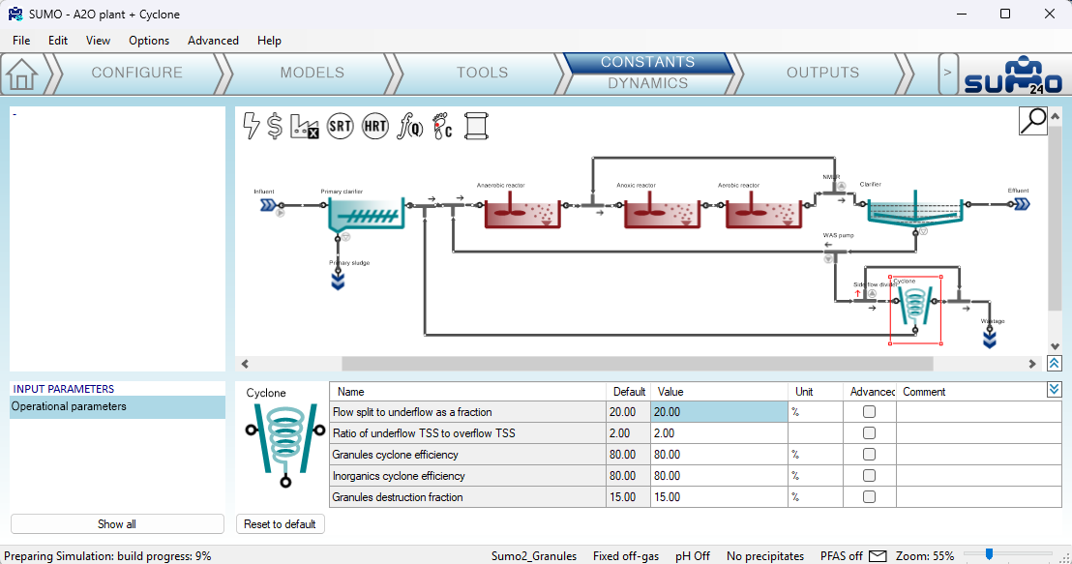Enable Advanced checkbox for Granules cyclone efficiency
Screen dimensions: 1072x564
869,455
